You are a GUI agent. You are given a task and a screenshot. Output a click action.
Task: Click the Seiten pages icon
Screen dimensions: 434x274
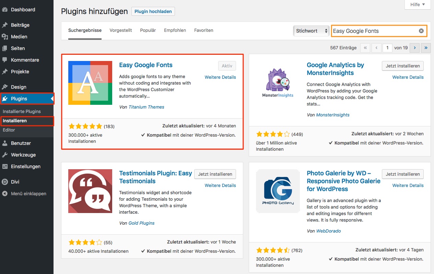(5, 48)
